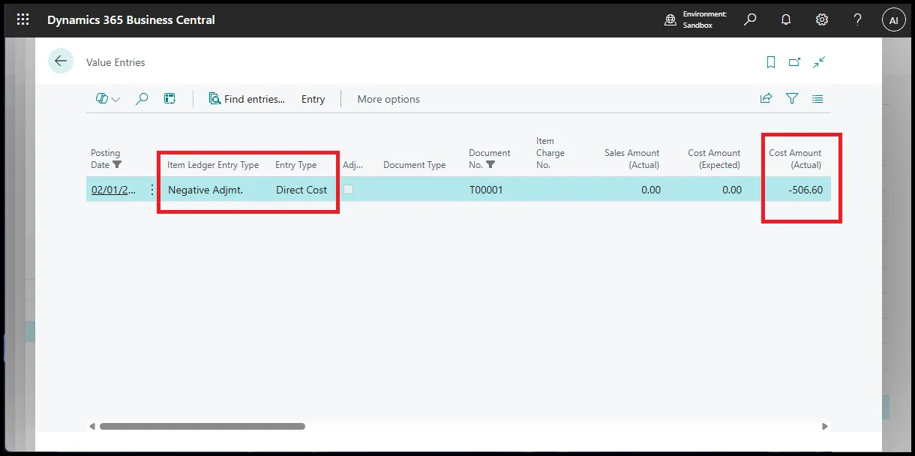Toggle the filter pane
915x456 pixels.
(792, 98)
